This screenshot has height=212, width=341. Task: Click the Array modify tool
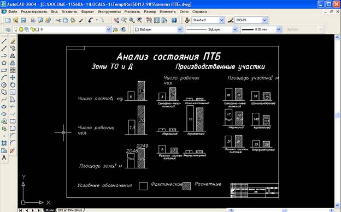pos(13,70)
